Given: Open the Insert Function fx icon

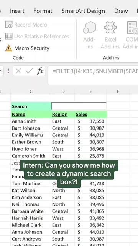Looking at the screenshot, I should [x=40, y=71].
